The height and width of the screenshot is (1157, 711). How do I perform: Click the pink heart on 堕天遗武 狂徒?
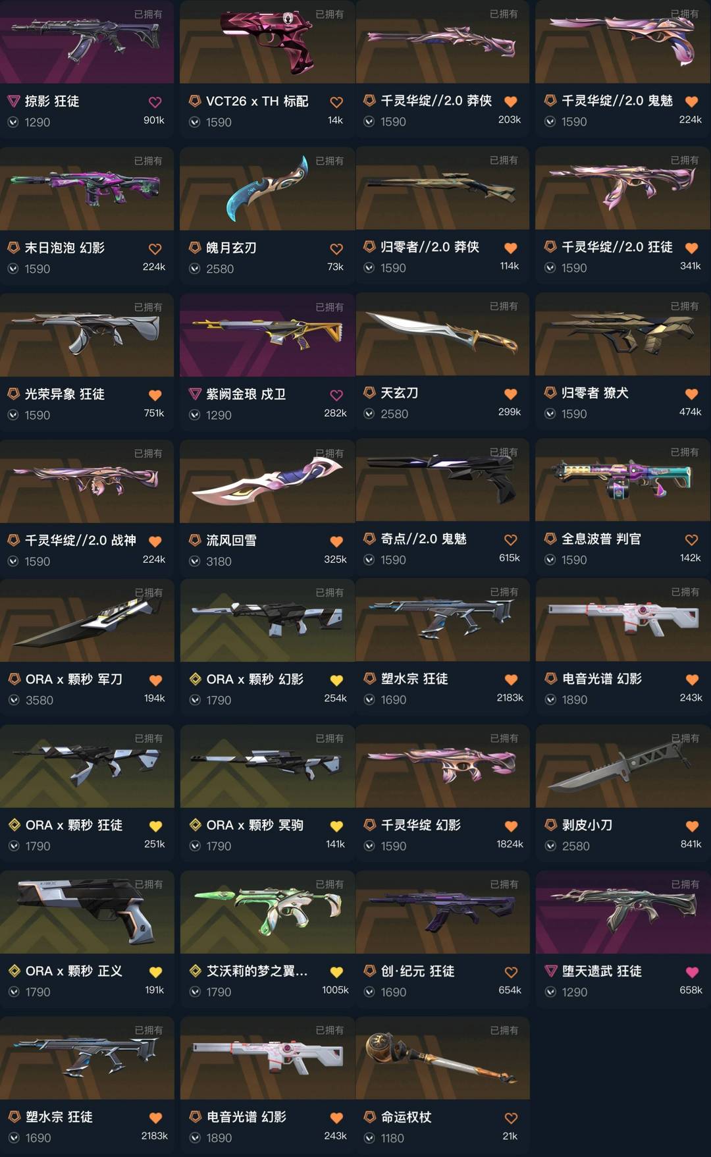click(x=692, y=972)
